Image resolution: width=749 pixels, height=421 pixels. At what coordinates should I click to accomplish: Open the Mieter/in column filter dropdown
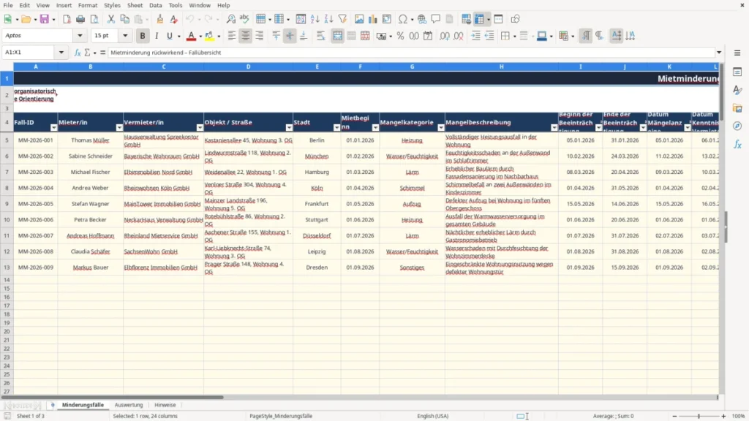[119, 127]
